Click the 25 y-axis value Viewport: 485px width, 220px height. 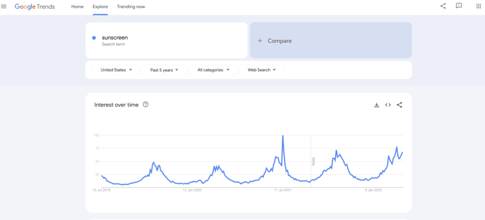97,175
